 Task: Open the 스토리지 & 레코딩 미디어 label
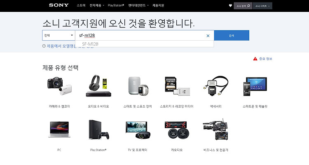[x=177, y=106]
